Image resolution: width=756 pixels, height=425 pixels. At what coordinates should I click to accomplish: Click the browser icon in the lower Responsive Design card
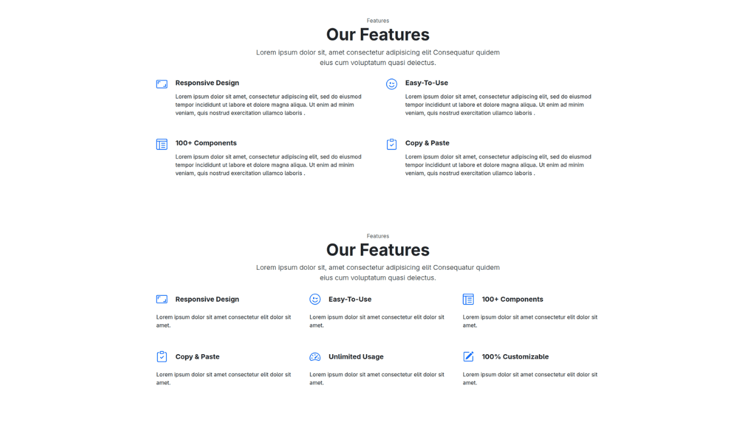[161, 299]
